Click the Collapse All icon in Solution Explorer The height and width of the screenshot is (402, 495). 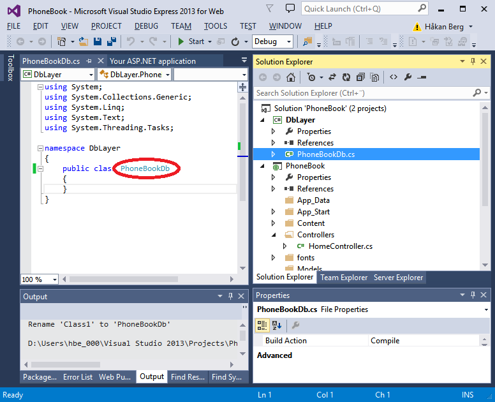tap(360, 77)
